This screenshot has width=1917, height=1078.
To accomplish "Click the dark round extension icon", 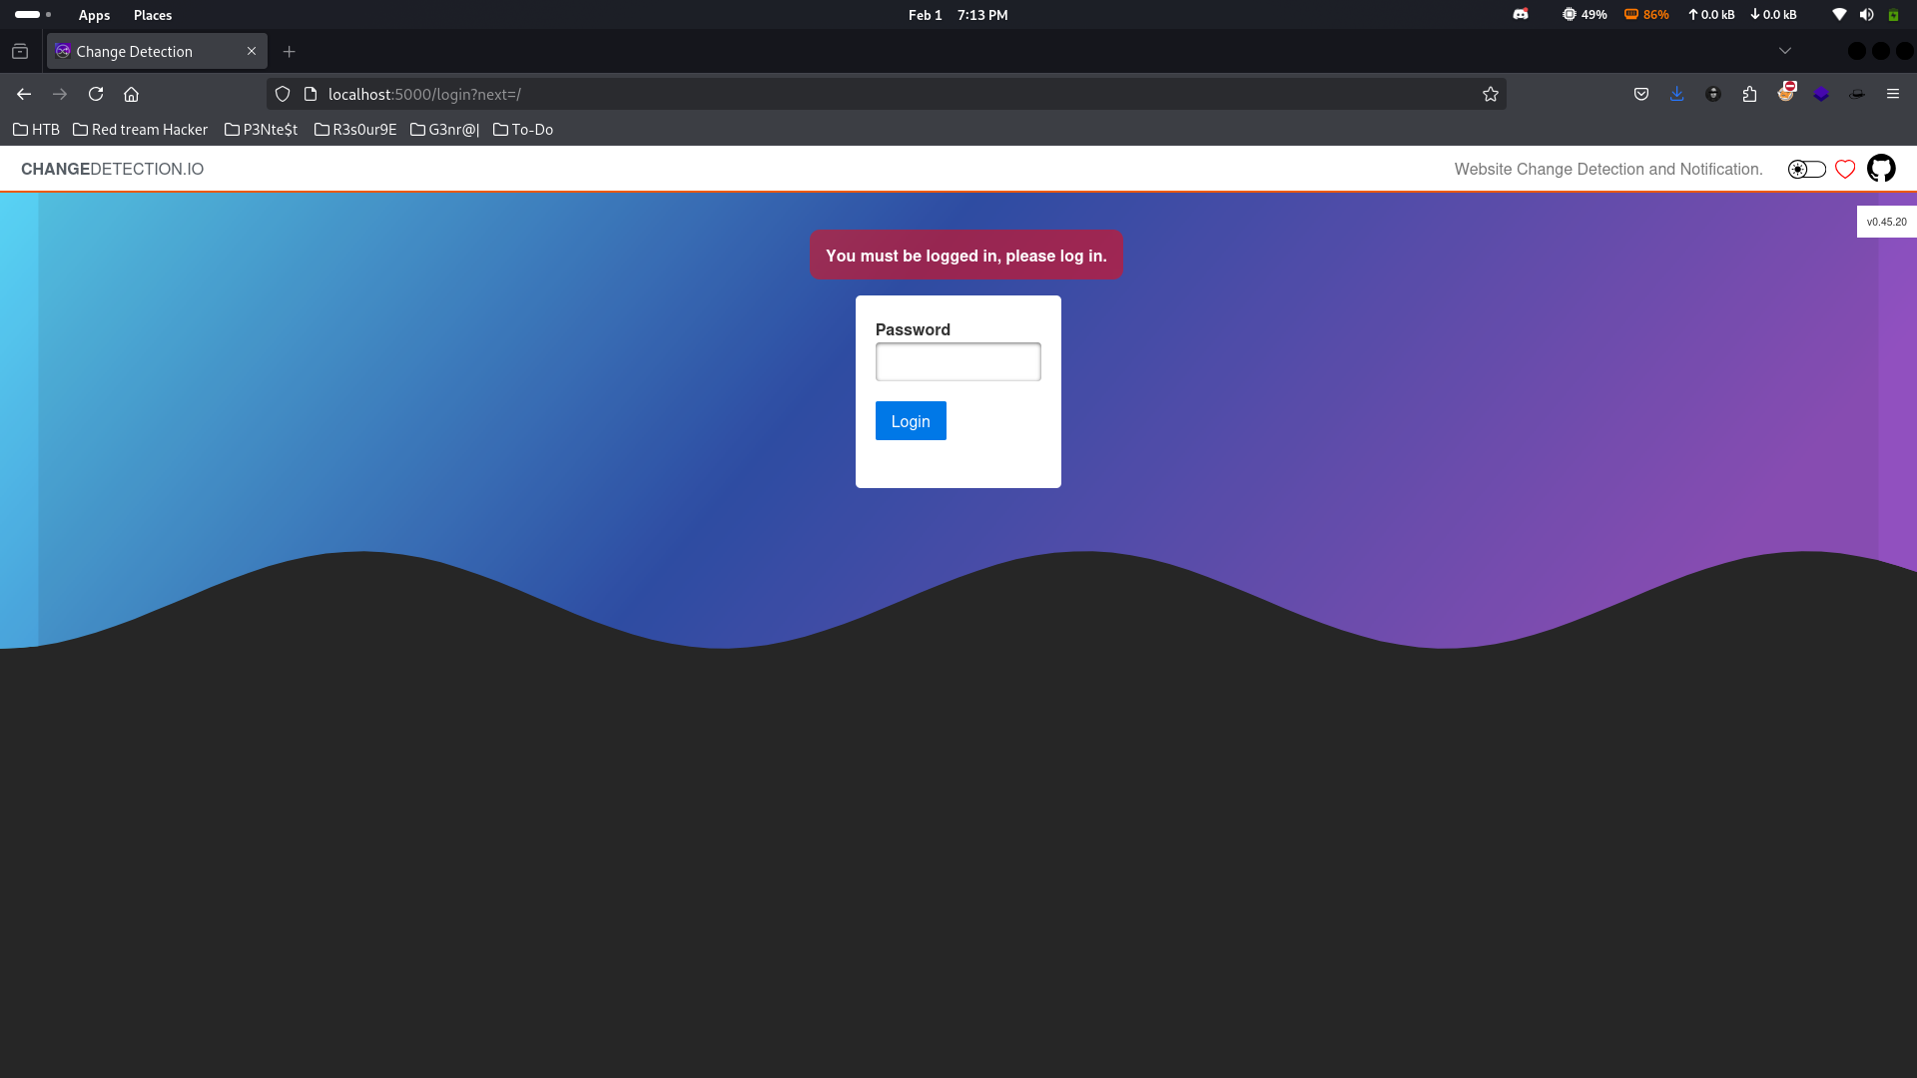I will point(1713,94).
